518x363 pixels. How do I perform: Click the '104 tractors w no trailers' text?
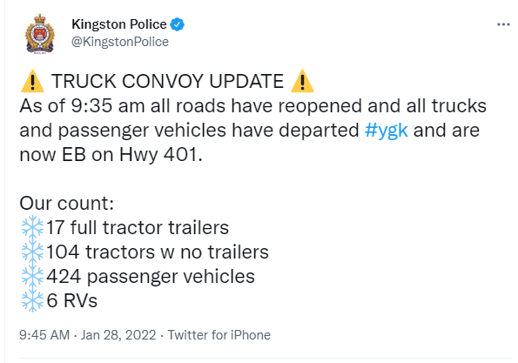coord(158,252)
